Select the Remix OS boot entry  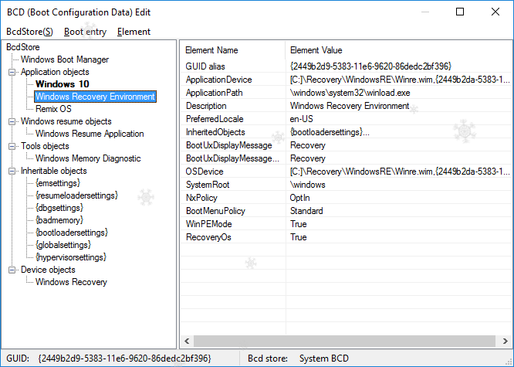(53, 109)
